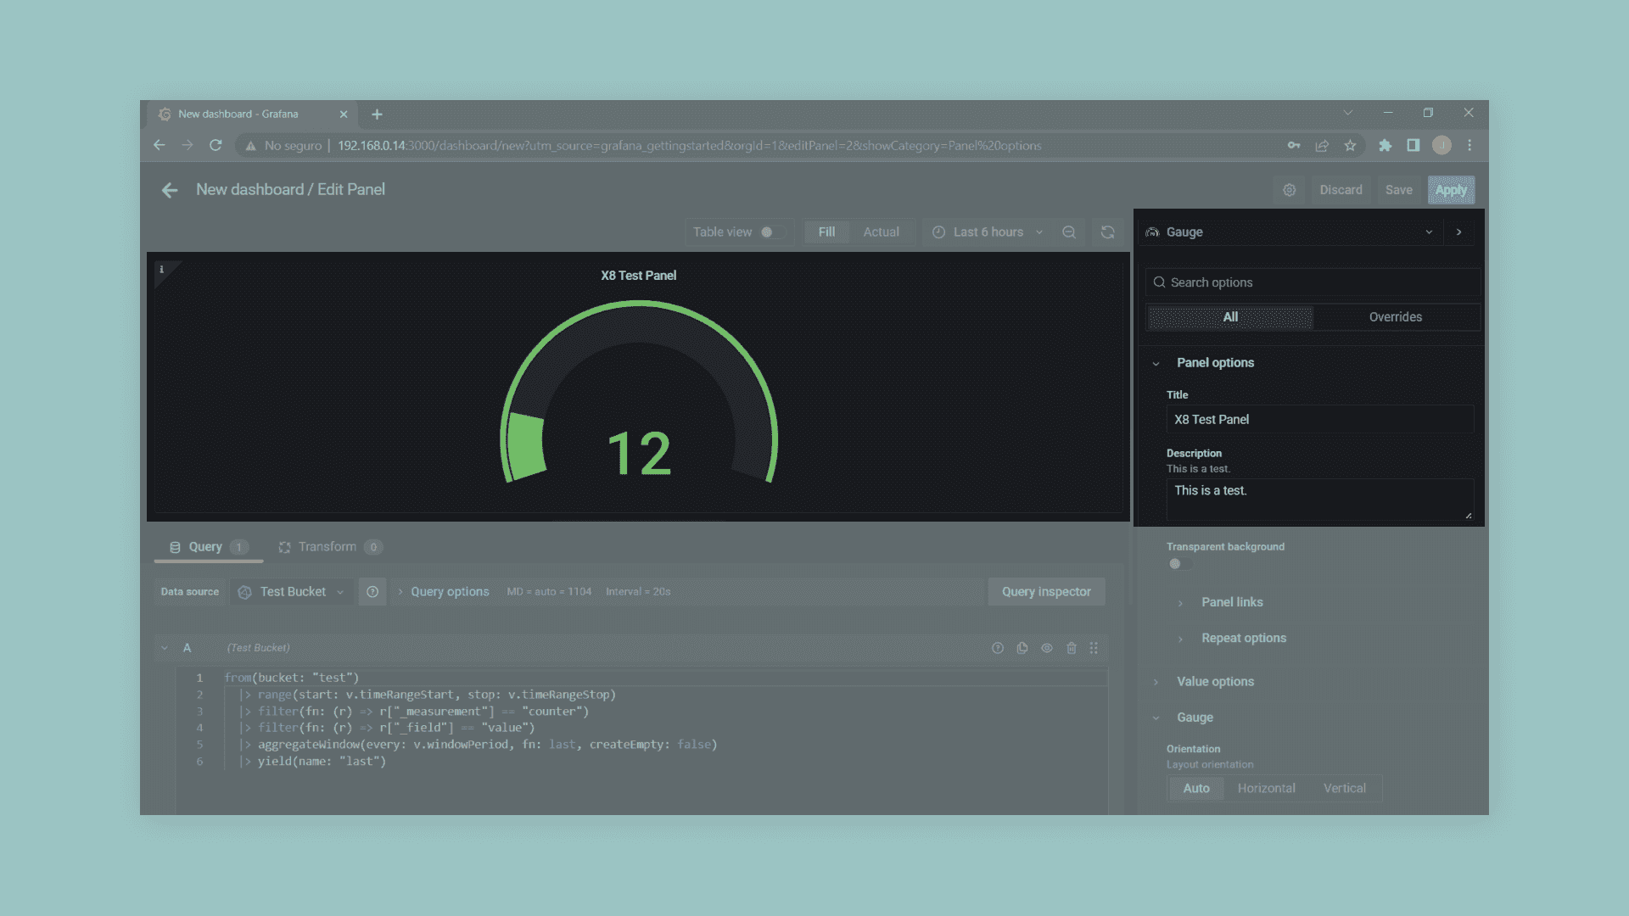The width and height of the screenshot is (1629, 916).
Task: Click the drag handle icon on query A
Action: tap(1094, 648)
